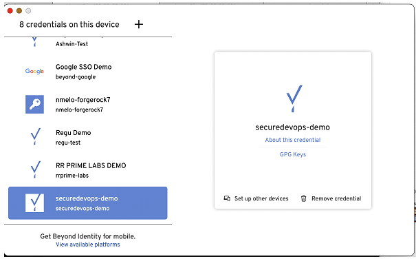Open the GPG Keys link
Viewport: 416px width, 259px height.
[293, 154]
